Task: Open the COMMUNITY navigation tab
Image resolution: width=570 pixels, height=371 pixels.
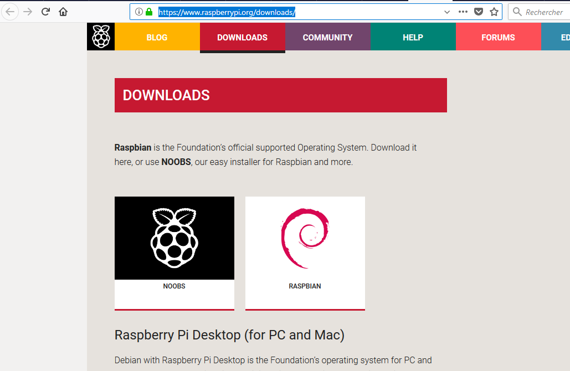Action: coord(328,37)
